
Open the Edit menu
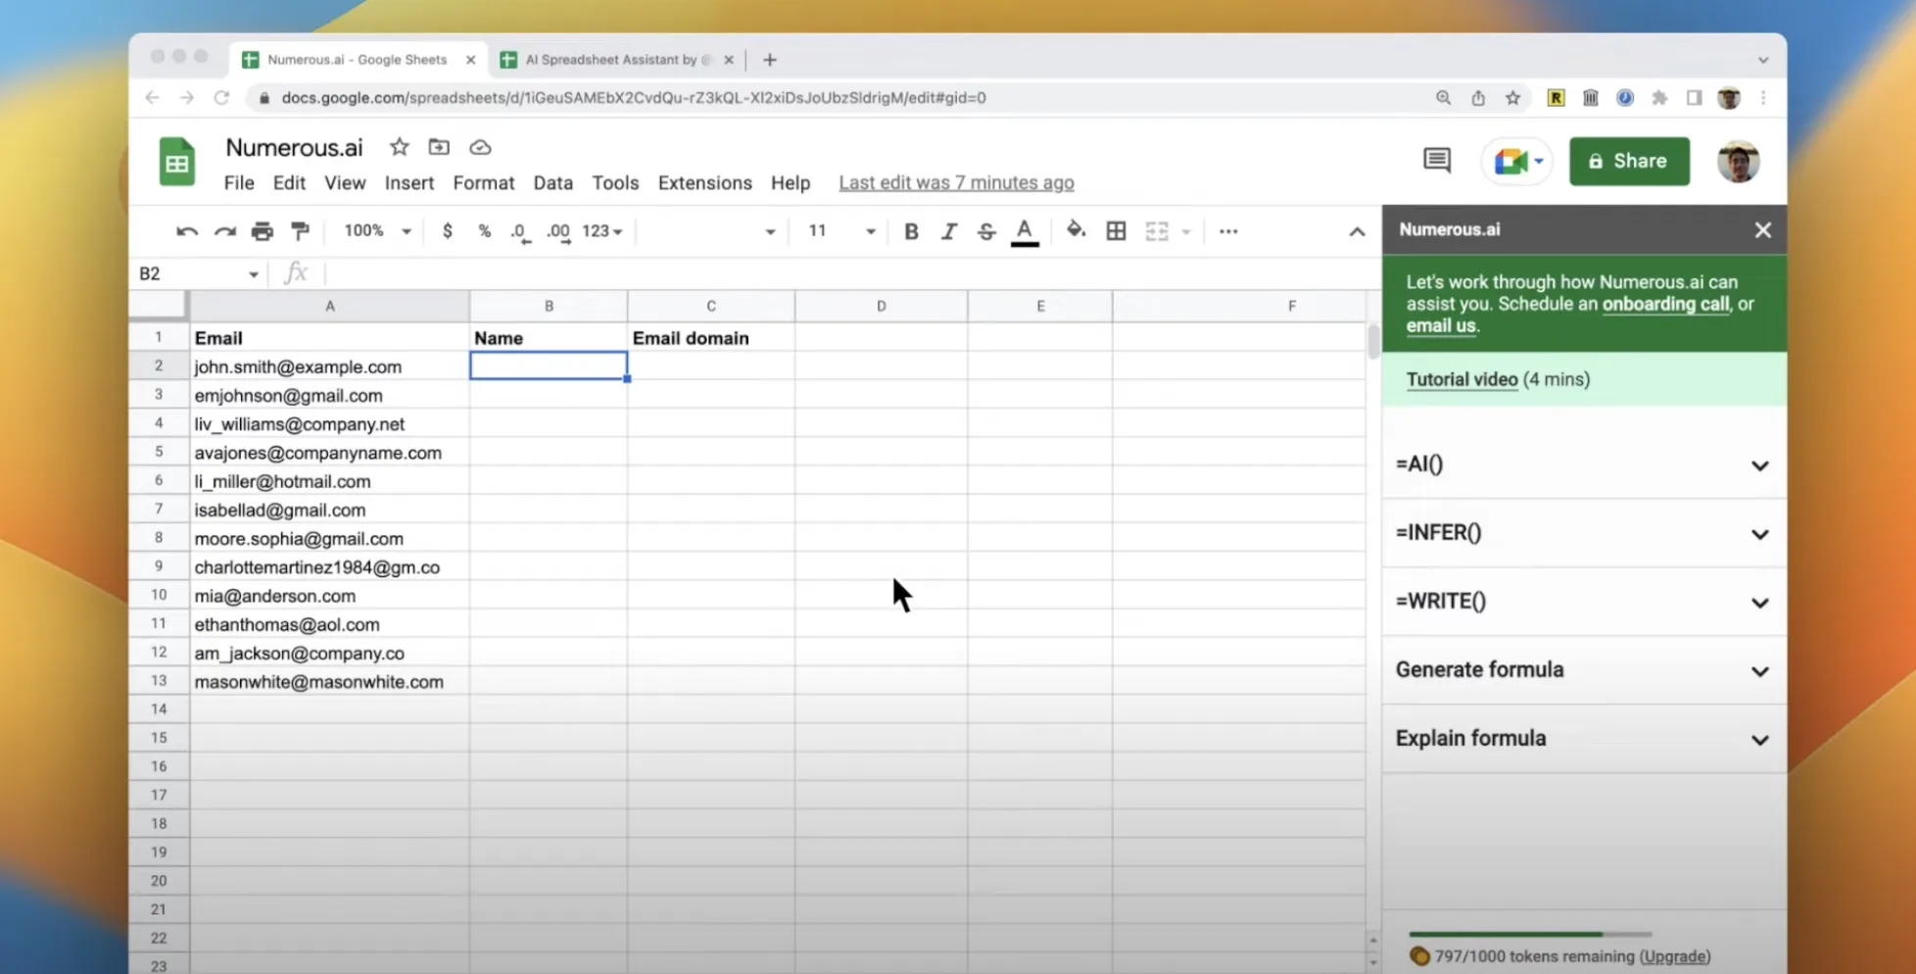[289, 183]
